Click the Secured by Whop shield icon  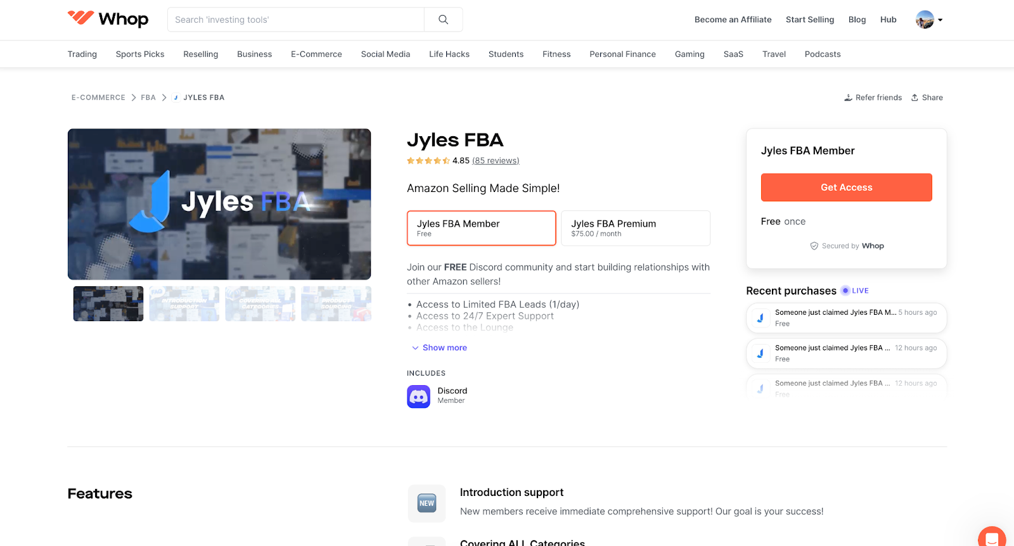tap(814, 246)
